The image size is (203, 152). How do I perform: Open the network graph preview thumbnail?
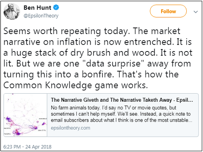pyautogui.click(x=25, y=115)
